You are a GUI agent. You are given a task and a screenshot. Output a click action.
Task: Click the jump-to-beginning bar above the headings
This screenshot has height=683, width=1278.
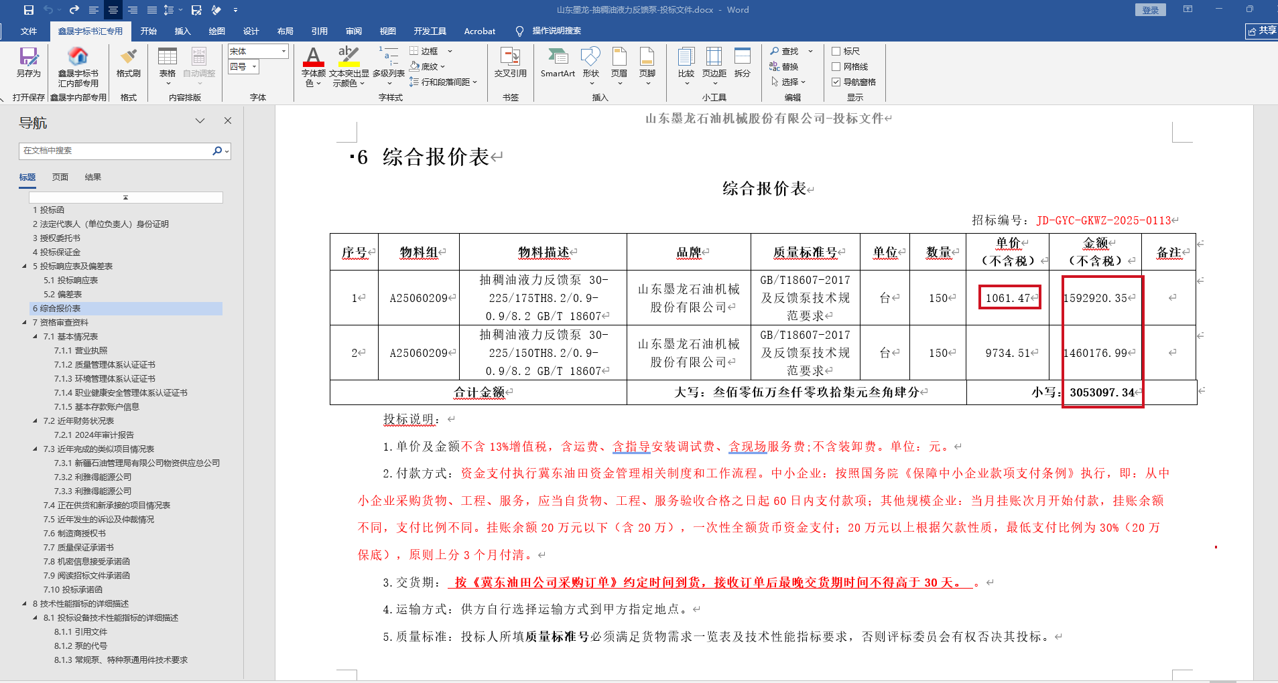tap(125, 198)
